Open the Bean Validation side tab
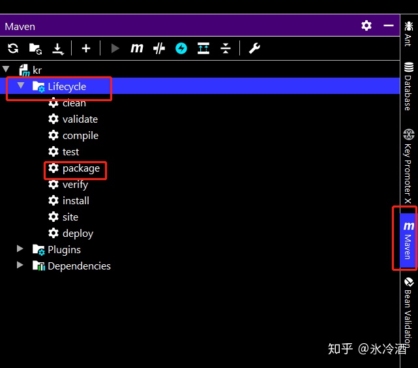This screenshot has width=418, height=368. [408, 312]
